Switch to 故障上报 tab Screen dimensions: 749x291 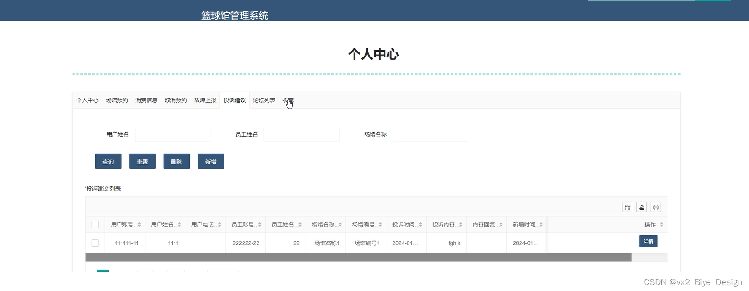coord(205,100)
